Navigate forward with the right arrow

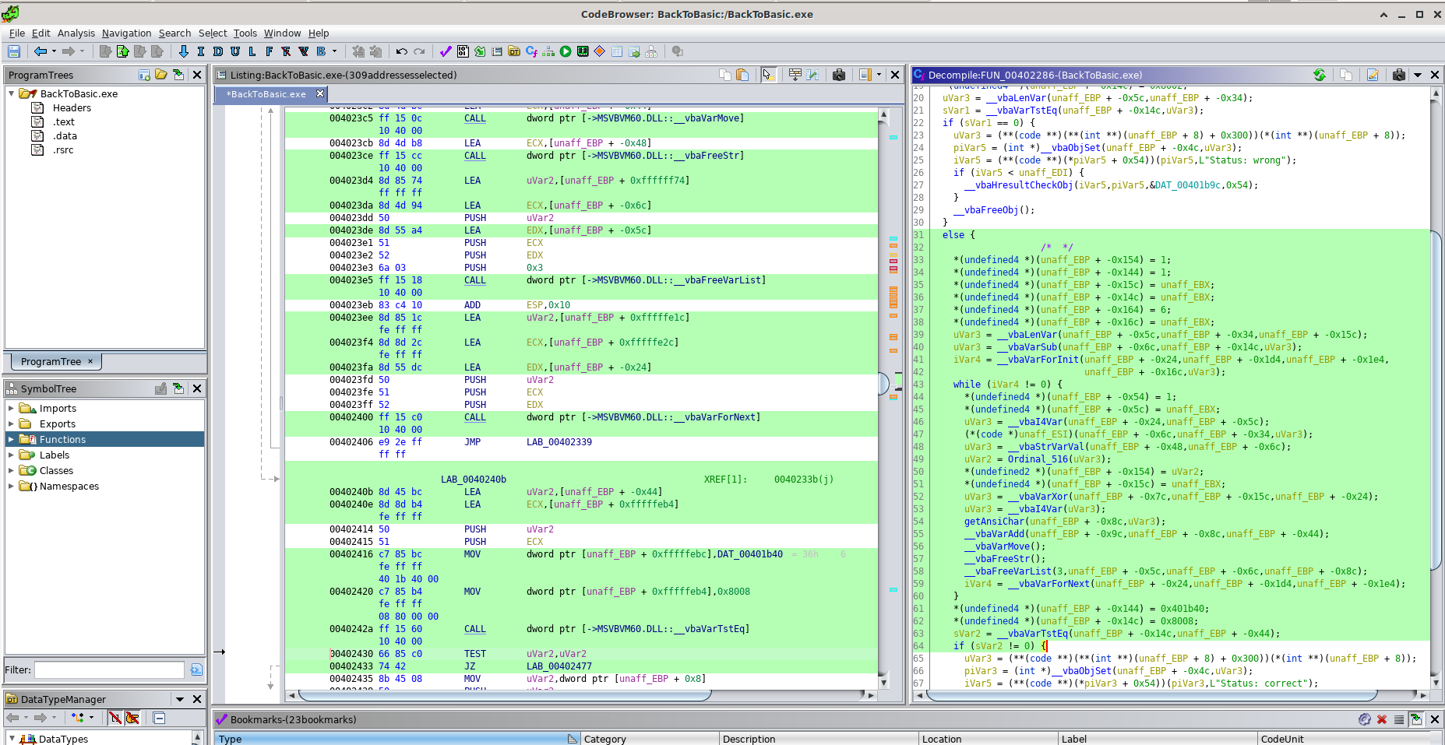69,51
